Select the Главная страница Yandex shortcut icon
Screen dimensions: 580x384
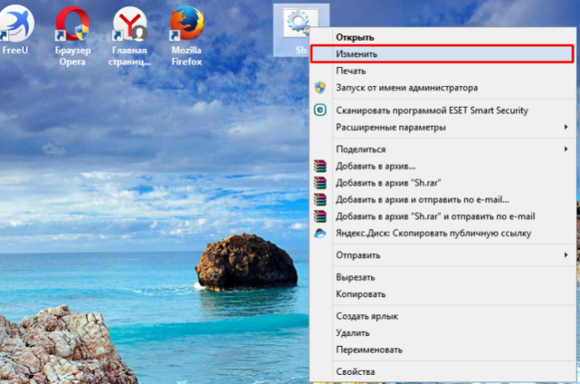(129, 24)
